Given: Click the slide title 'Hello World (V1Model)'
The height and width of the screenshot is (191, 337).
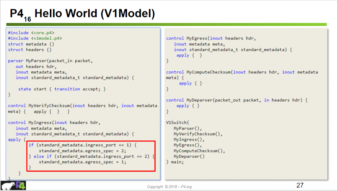Looking at the screenshot, I should [x=94, y=13].
